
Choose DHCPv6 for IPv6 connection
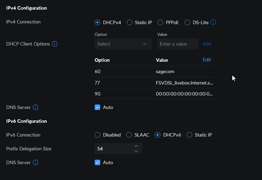pyautogui.click(x=158, y=135)
